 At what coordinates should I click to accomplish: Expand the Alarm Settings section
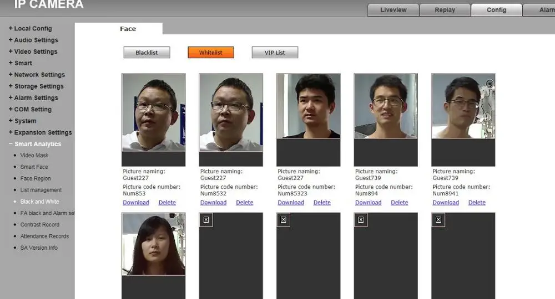point(36,98)
